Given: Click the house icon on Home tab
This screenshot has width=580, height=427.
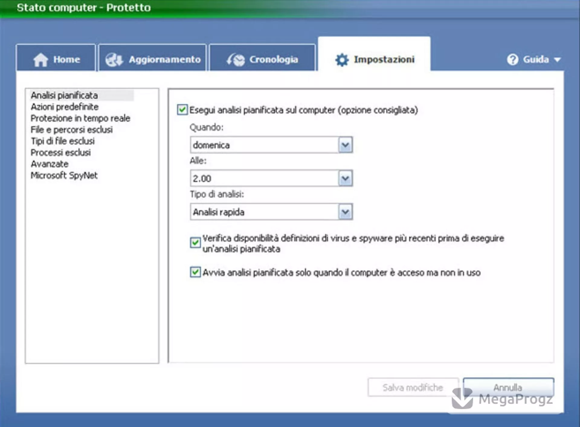Looking at the screenshot, I should coord(40,60).
